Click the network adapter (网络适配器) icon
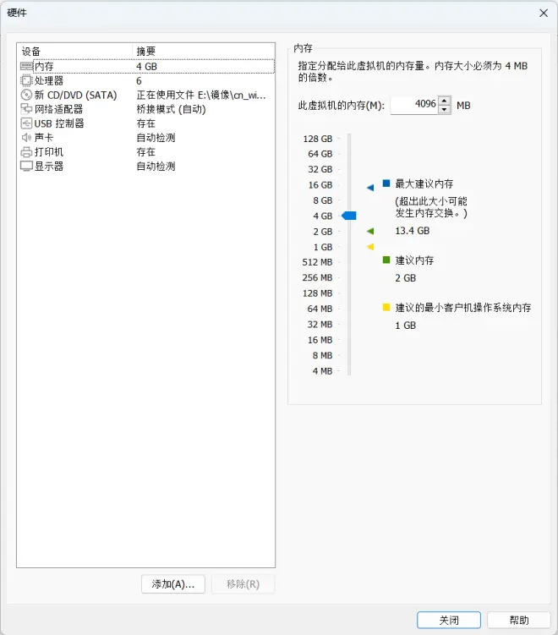The width and height of the screenshot is (558, 635). [26, 109]
